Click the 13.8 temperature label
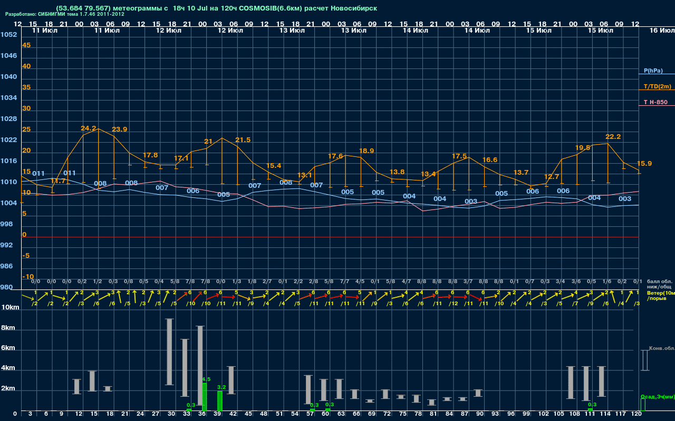 coord(397,172)
